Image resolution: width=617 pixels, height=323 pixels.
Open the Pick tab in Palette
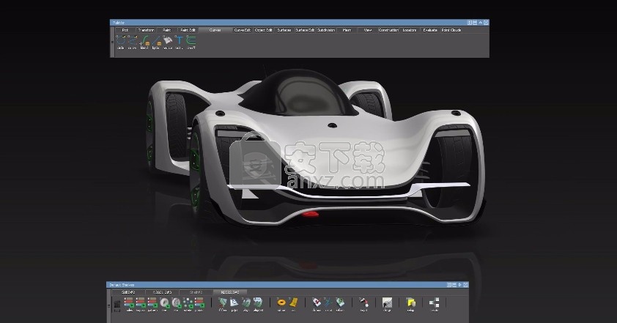[125, 30]
